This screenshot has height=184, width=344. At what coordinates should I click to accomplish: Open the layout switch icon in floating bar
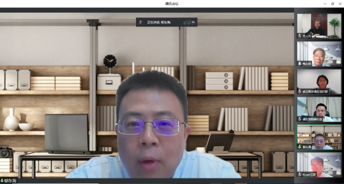point(186,22)
